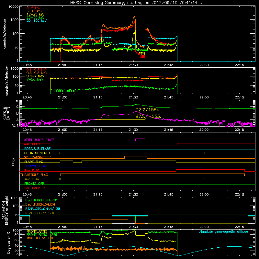Select the 25-50 keV legend label

(x=36, y=17)
